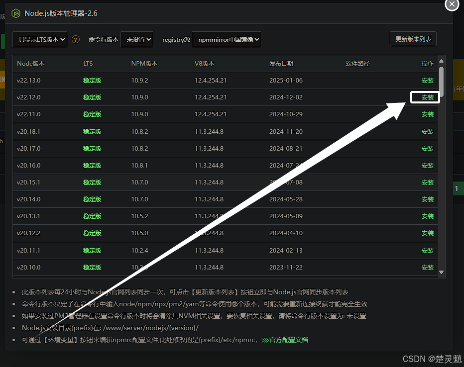Install Node v22.12.0
The image size is (464, 367).
pyautogui.click(x=427, y=97)
